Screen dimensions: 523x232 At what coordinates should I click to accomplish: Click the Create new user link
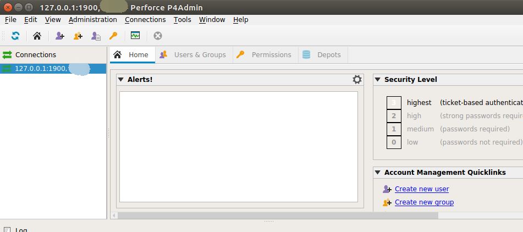(x=422, y=189)
